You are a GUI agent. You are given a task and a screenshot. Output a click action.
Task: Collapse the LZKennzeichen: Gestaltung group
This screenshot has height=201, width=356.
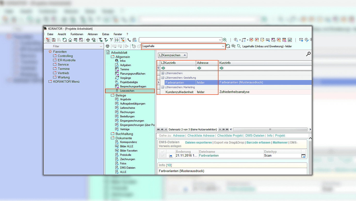tap(163, 78)
